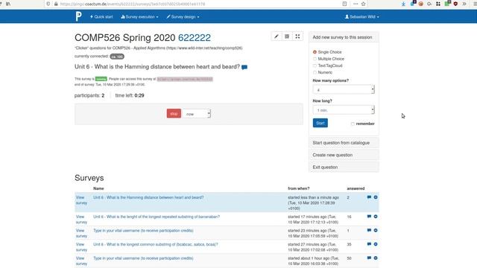This screenshot has height=268, width=477.
Task: View survey for the Hamming distance question
Action: [x=81, y=200]
